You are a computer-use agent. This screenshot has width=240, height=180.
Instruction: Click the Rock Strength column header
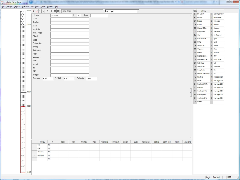pyautogui.click(x=115, y=142)
